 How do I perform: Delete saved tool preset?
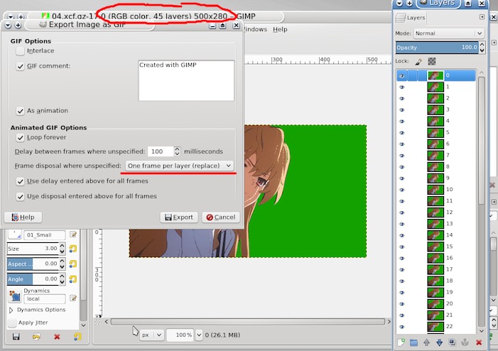[x=57, y=337]
